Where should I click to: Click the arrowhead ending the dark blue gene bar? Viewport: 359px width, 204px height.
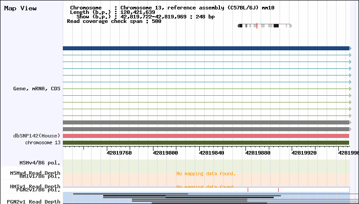[x=350, y=48]
